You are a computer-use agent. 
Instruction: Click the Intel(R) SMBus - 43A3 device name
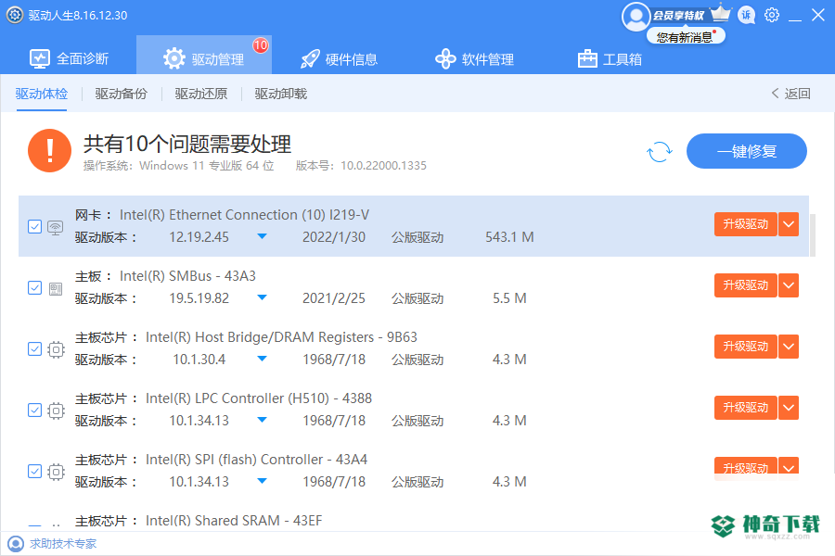click(x=187, y=276)
